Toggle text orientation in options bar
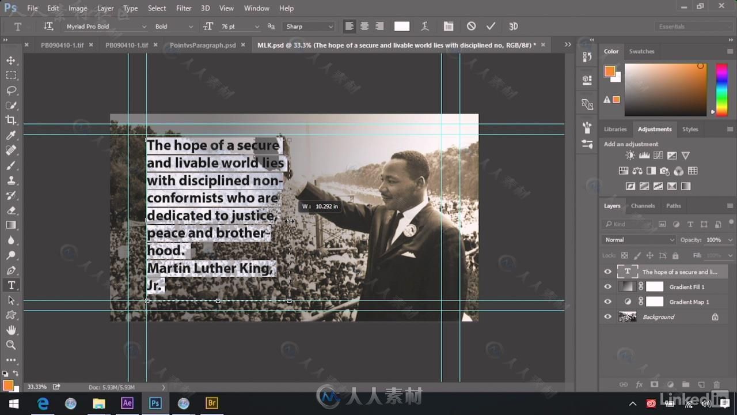 click(x=48, y=27)
